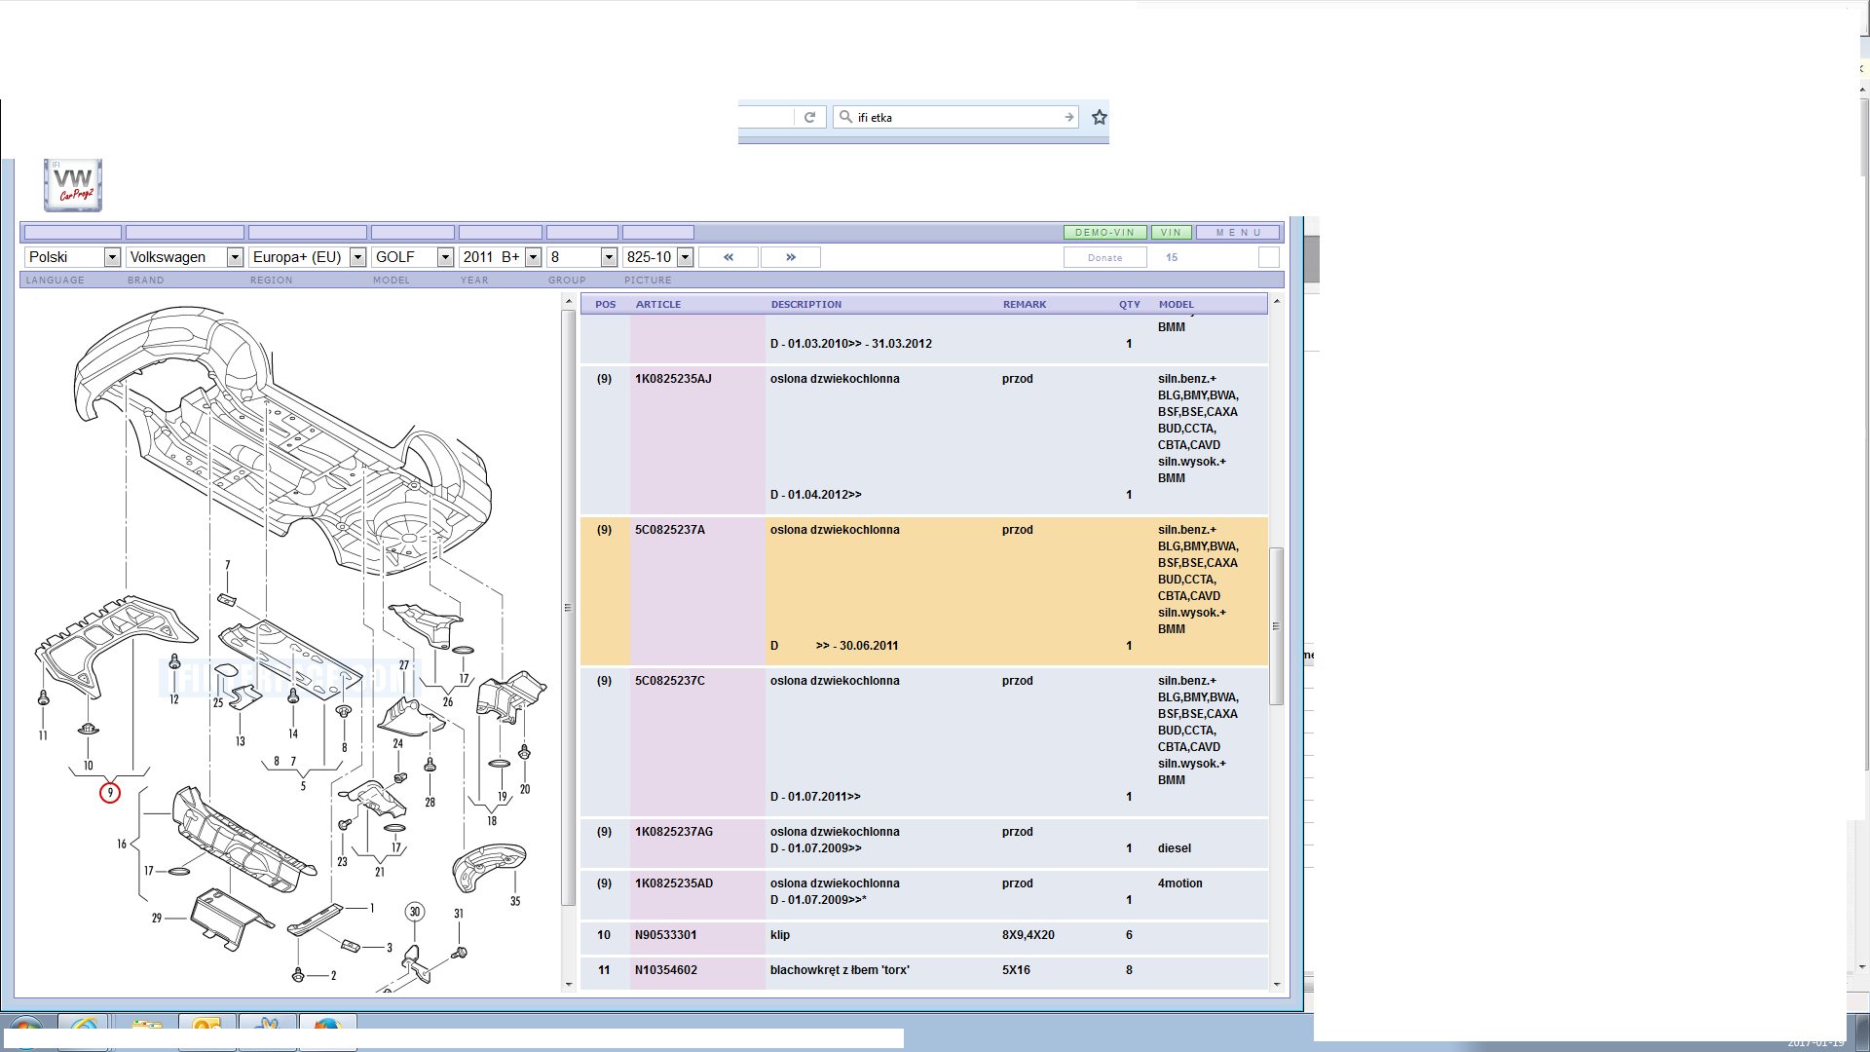Select article 1K0825237AG

(674, 832)
